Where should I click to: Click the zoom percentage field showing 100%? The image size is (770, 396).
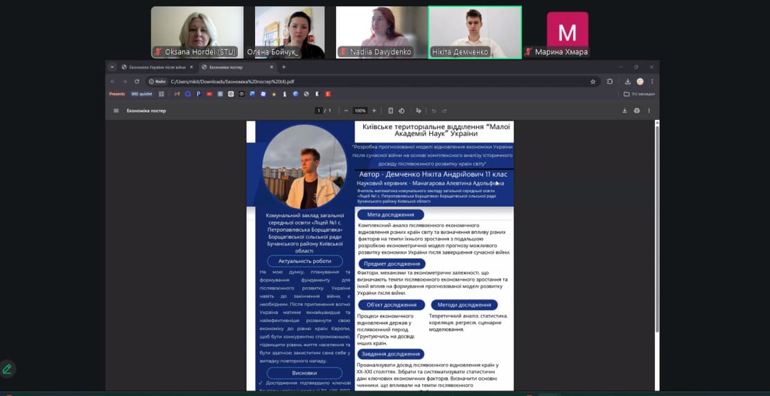point(360,110)
